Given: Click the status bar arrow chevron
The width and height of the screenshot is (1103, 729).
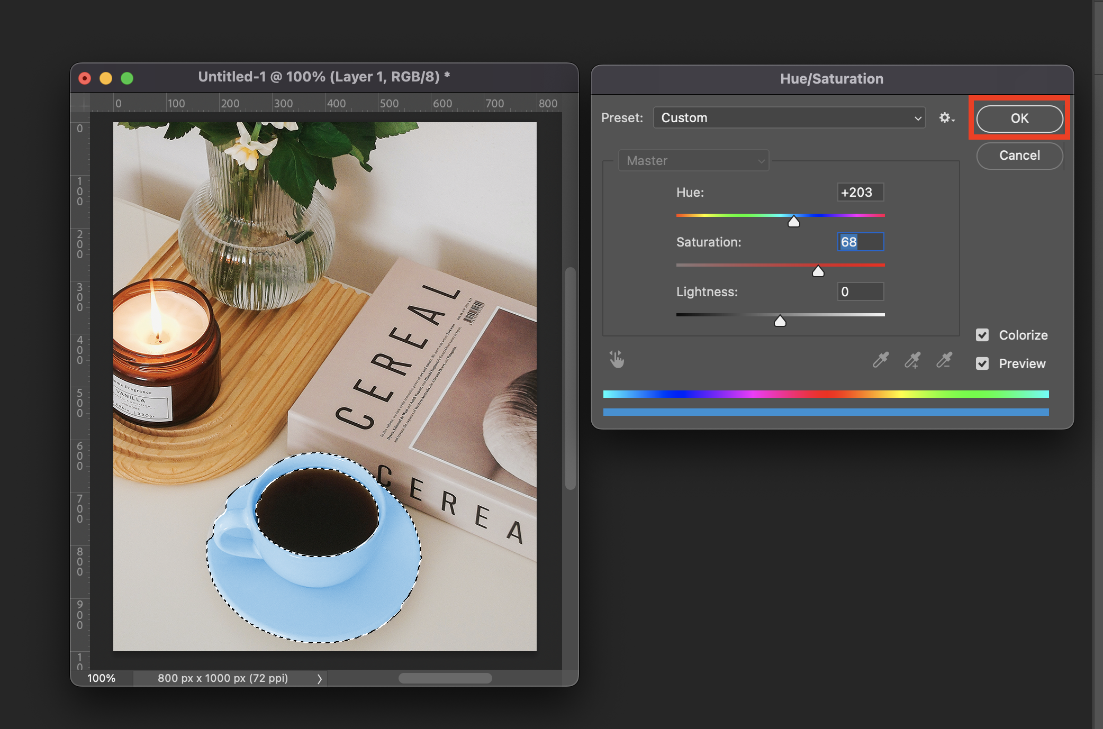Looking at the screenshot, I should coord(319,679).
